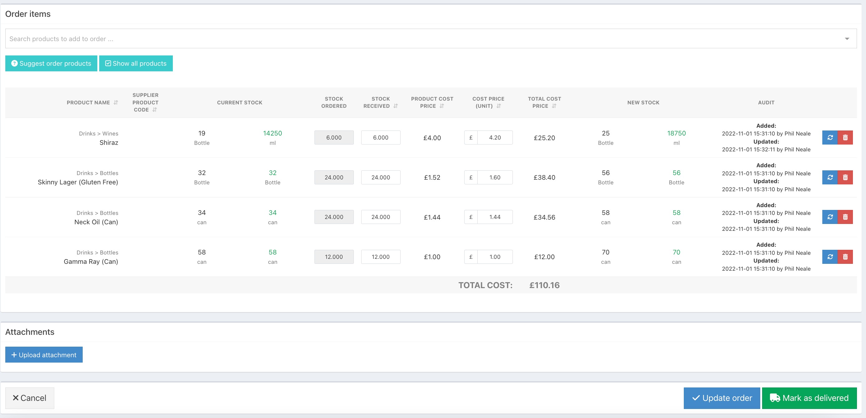Open the product search dropdown arrow
The width and height of the screenshot is (866, 418).
click(x=847, y=39)
